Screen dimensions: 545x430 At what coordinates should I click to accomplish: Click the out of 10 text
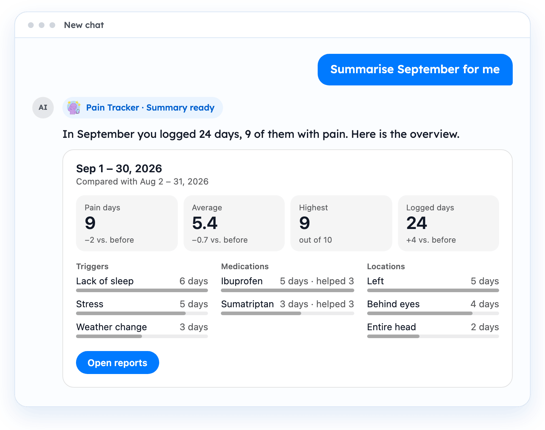coord(316,240)
